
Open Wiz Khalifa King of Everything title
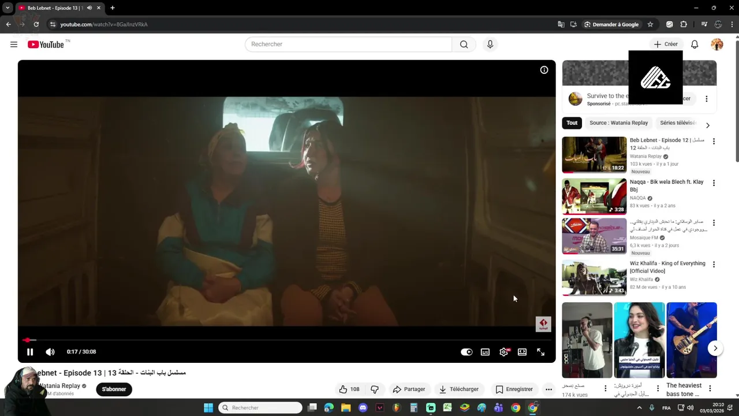pyautogui.click(x=667, y=267)
